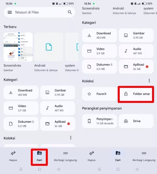
Task: Tap the magnifier search icon
Action: [70, 12]
